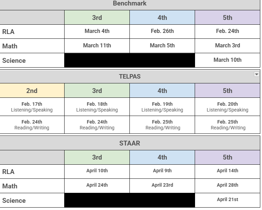
Task: Select the Benchmark title cell
Action: coord(130,4)
